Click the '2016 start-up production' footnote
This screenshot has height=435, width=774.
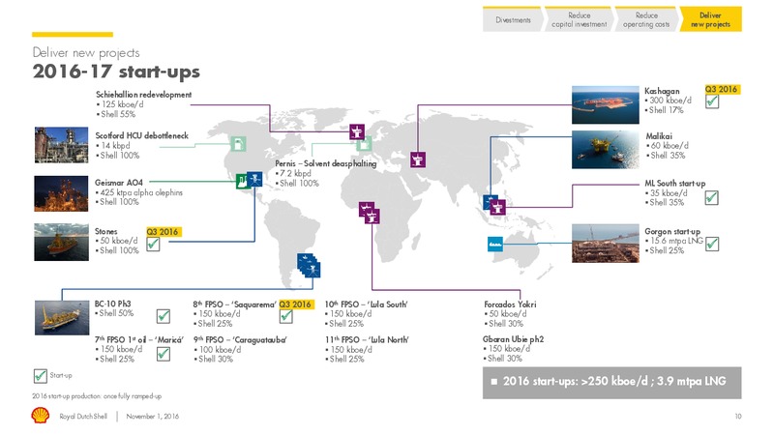97,396
